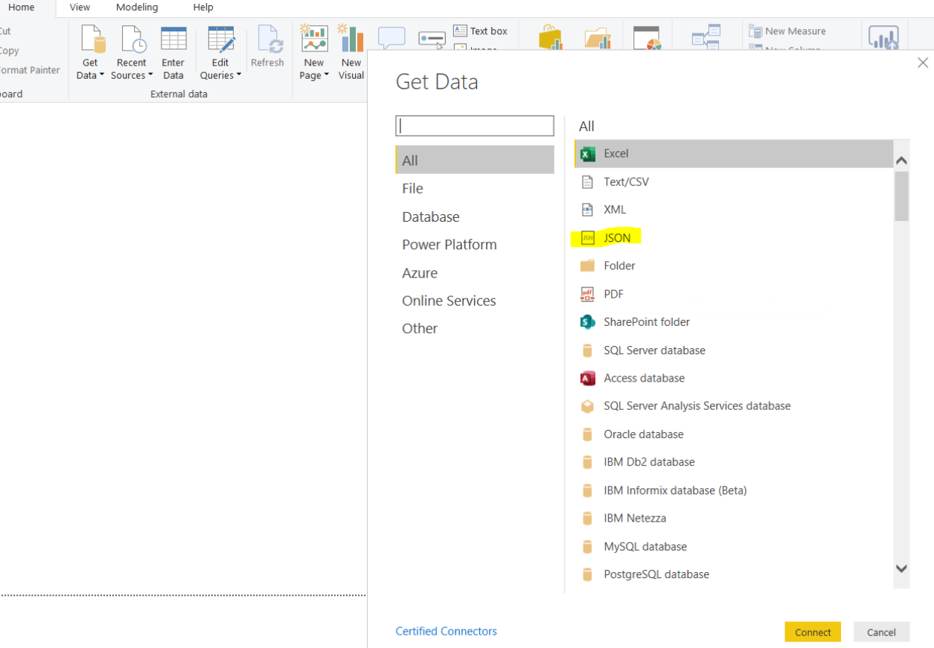The height and width of the screenshot is (648, 934).
Task: Click the New Page ribbon icon
Action: coord(314,39)
